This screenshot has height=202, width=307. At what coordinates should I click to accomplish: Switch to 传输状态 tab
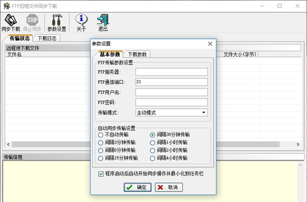19,38
